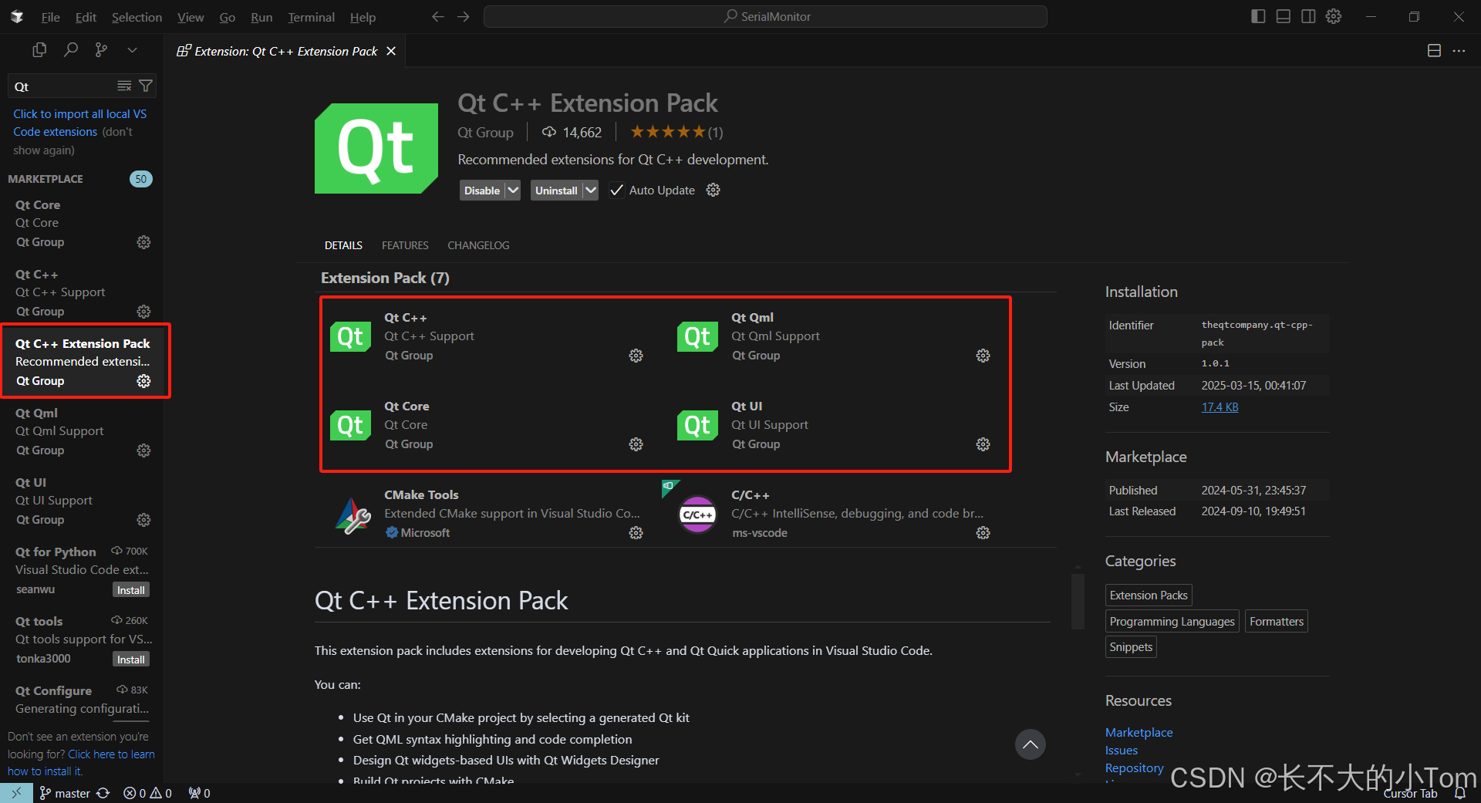Open the Source Control branch icon
Image resolution: width=1481 pixels, height=803 pixels.
pos(101,50)
